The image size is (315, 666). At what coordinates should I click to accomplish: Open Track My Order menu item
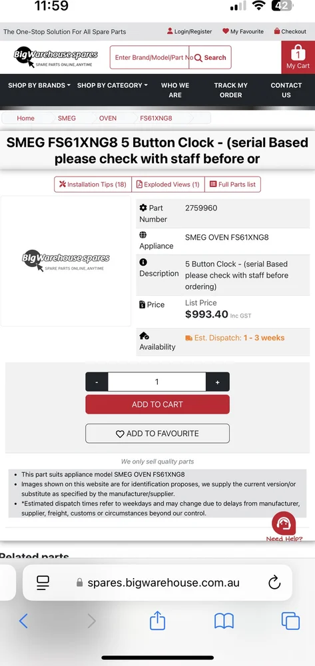[230, 90]
